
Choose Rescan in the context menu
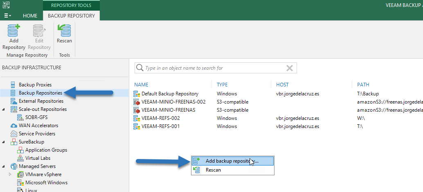pos(232,170)
